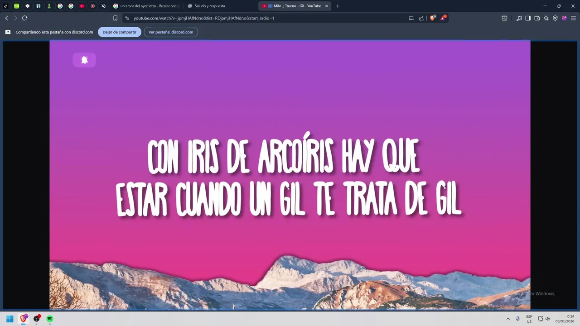Open the tab search icon in toolbar

504,18
